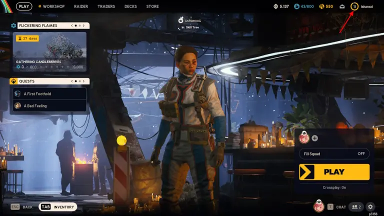Click the bottom-right player avatar icon

click(318, 206)
